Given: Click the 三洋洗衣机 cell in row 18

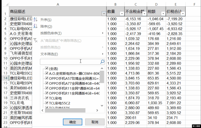Looking at the screenshot, I should [x=20, y=98].
